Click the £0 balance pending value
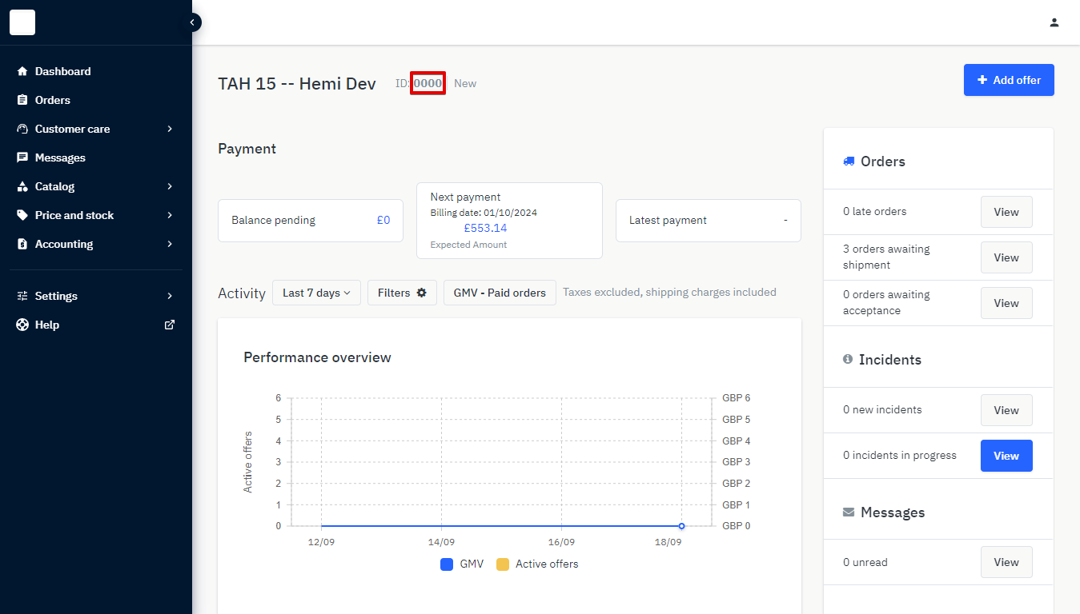The width and height of the screenshot is (1080, 614). click(383, 220)
